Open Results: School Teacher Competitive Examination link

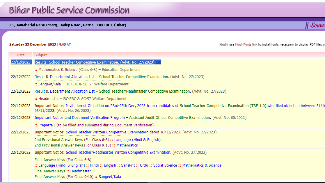pyautogui.click(x=94, y=62)
